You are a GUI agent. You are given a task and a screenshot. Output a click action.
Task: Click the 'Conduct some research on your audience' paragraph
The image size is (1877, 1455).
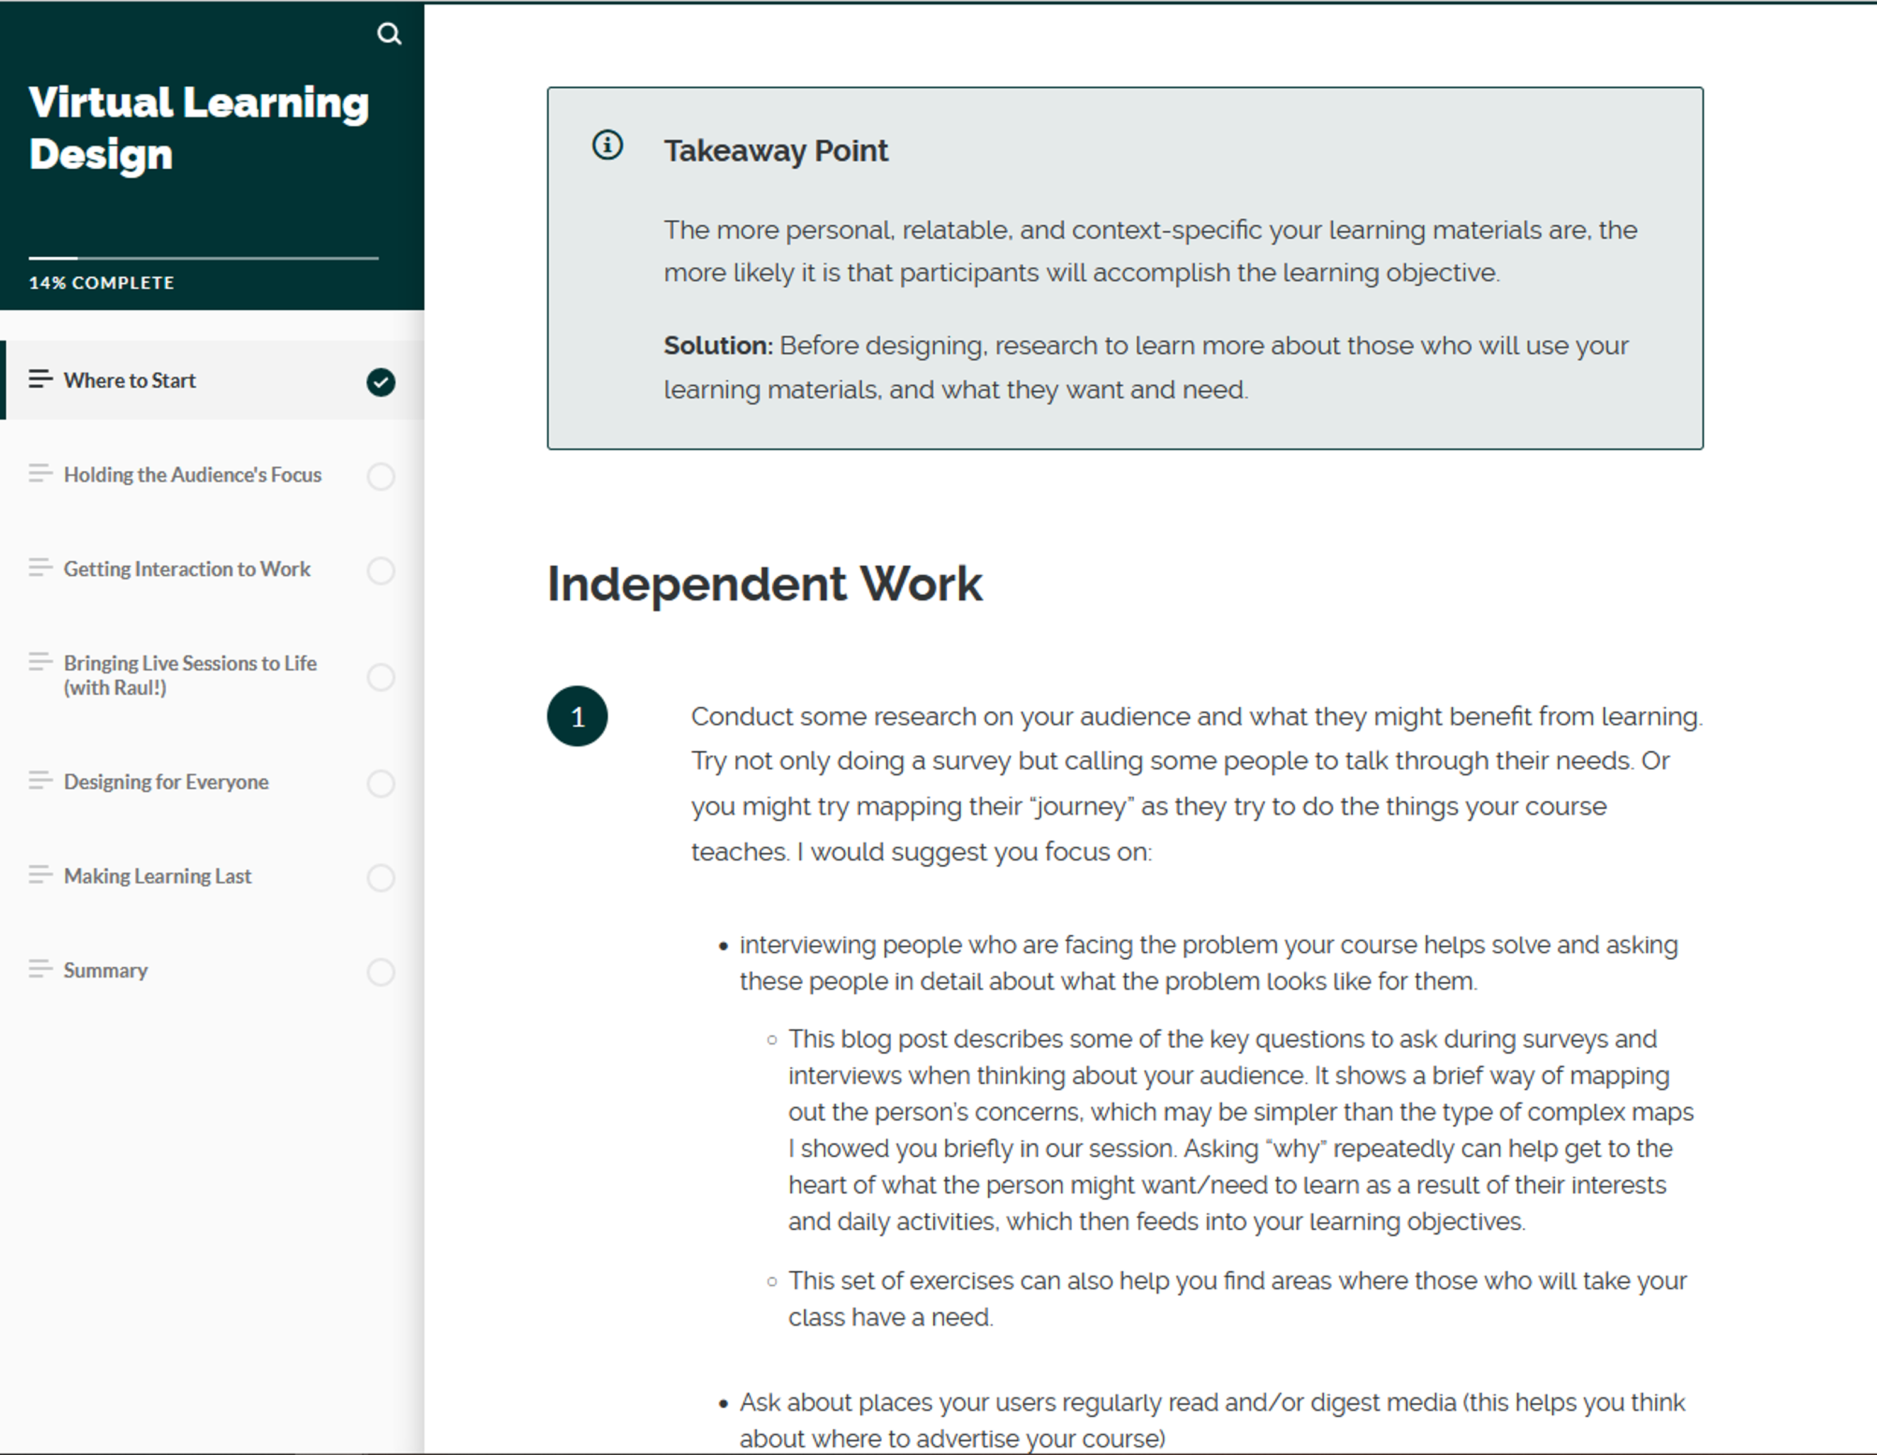coord(1197,784)
